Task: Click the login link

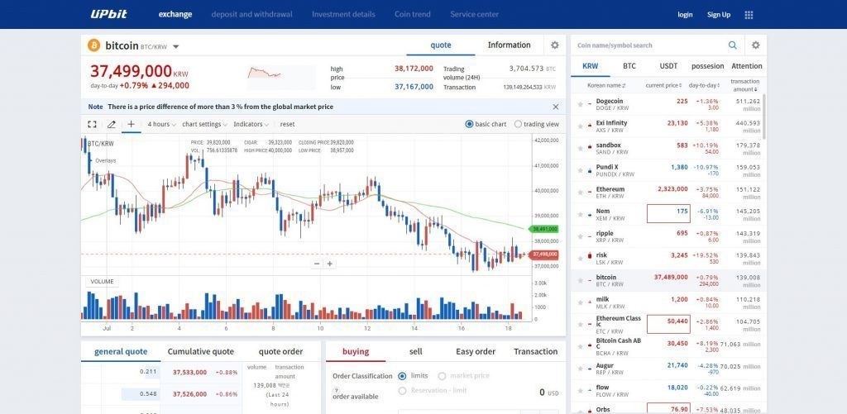Action: (685, 15)
